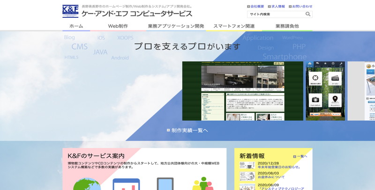Open the スマートフォン関連 navigation tab
Viewport: 375px width, 190px height.
234,26
